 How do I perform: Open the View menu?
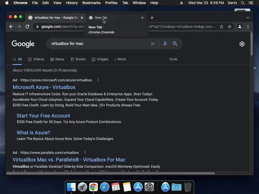(57, 3)
